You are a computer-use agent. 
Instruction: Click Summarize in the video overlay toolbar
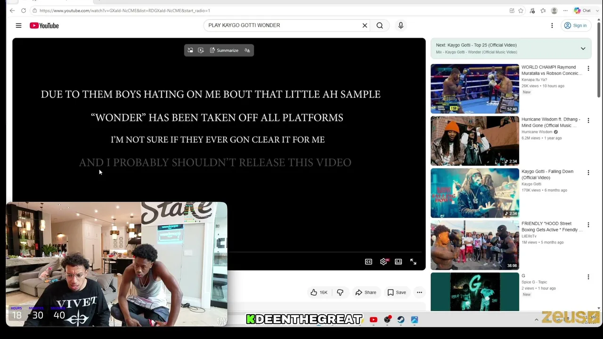click(x=224, y=50)
